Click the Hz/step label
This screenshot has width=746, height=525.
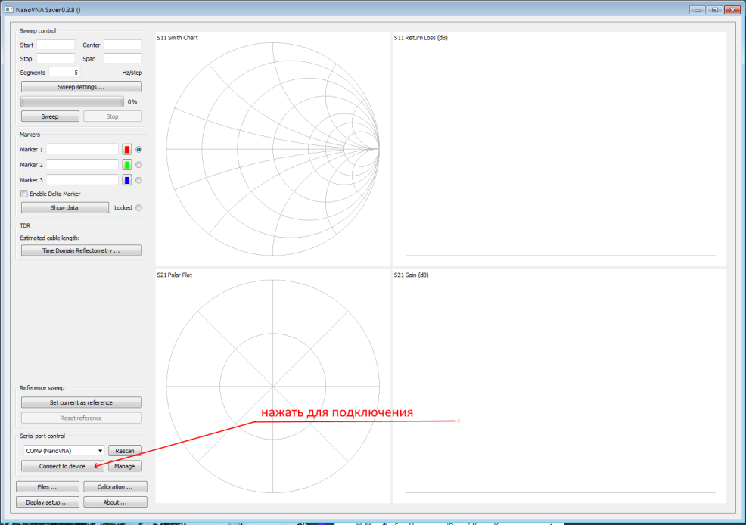[x=132, y=73]
